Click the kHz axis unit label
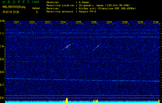 click(x=2, y=21)
